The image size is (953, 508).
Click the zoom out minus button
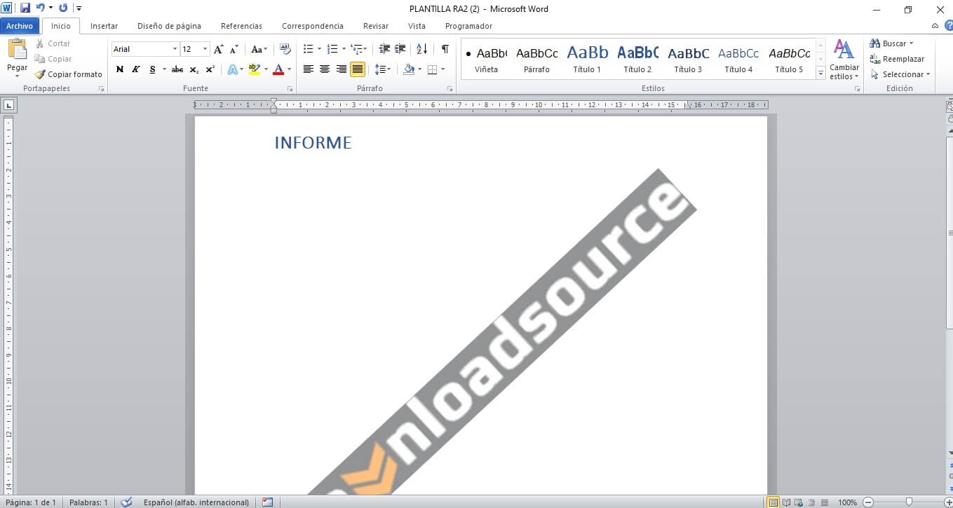[x=868, y=502]
